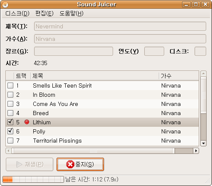Click the Sound Juicer title bar icon

click(5, 5)
